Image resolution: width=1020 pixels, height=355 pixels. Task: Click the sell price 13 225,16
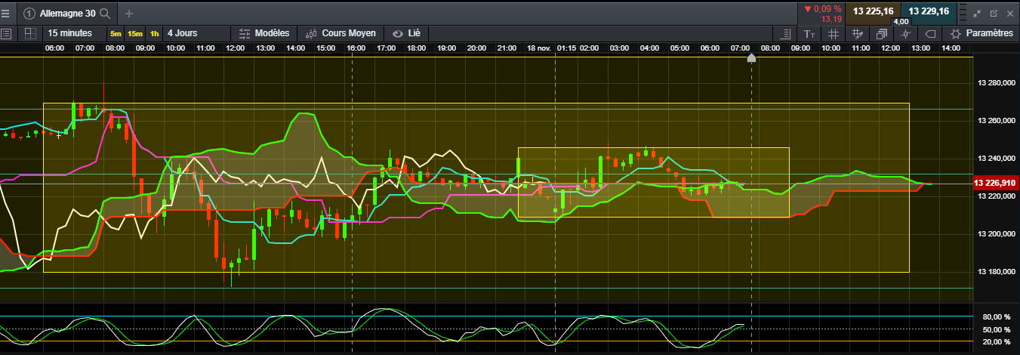874,11
